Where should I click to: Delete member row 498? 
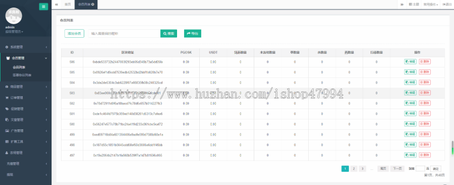(x=425, y=145)
